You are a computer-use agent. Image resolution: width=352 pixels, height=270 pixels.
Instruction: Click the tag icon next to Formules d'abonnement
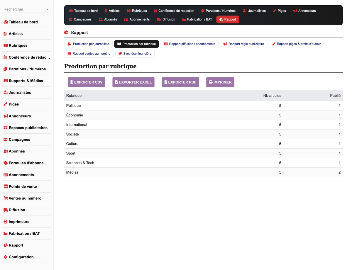point(6,163)
